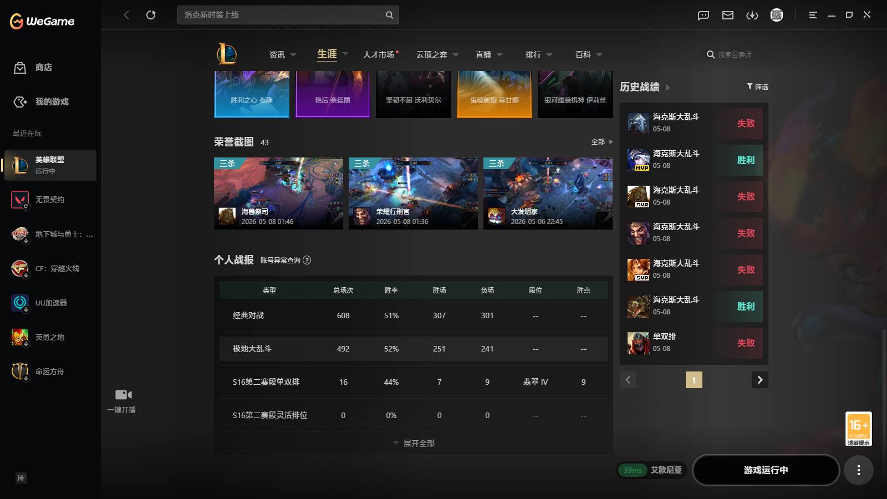The height and width of the screenshot is (499, 887).
Task: Expand the 百科 dropdown menu
Action: point(599,55)
